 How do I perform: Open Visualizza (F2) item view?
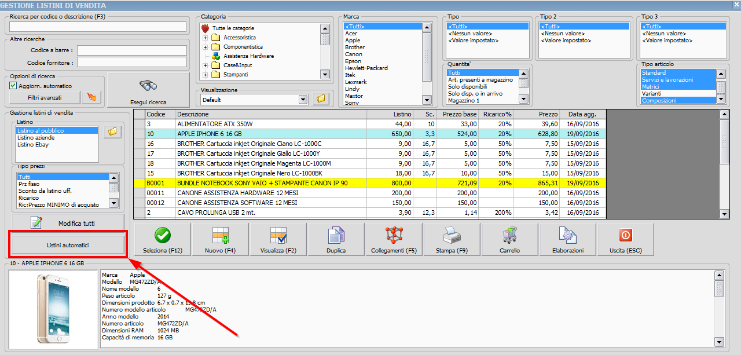pos(278,240)
